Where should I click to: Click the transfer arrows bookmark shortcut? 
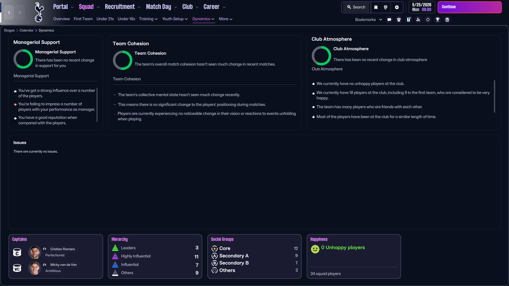point(428,20)
